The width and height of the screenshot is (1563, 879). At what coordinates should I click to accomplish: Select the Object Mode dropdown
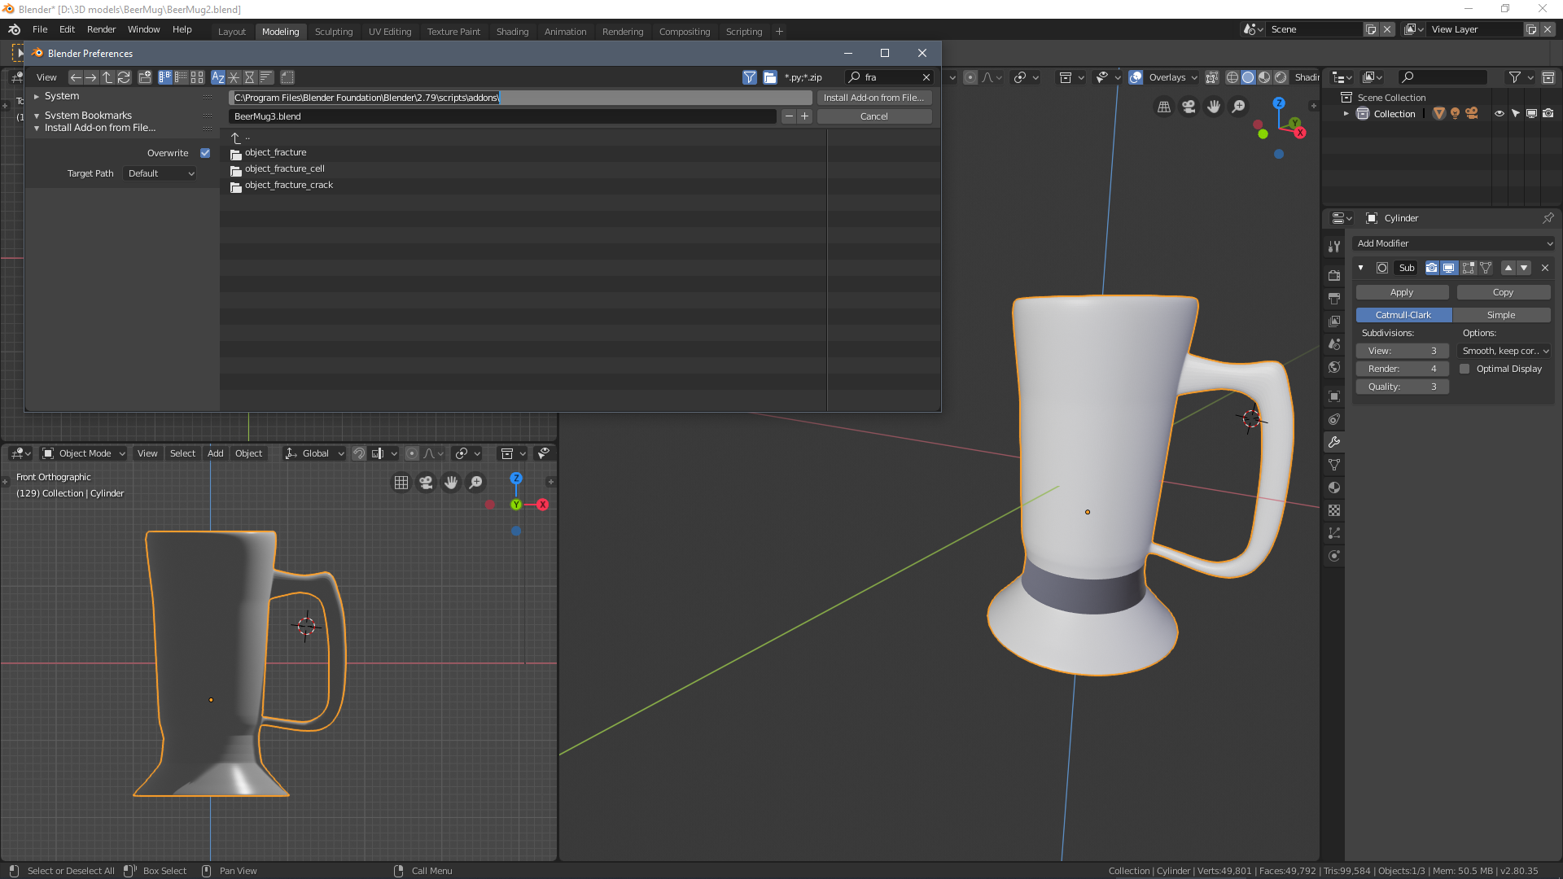[x=84, y=453]
